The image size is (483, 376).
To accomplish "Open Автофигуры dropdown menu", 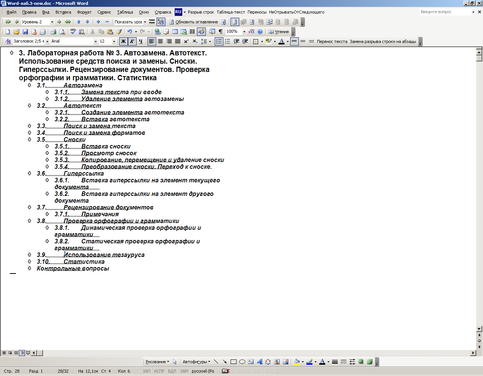I will click(x=196, y=362).
